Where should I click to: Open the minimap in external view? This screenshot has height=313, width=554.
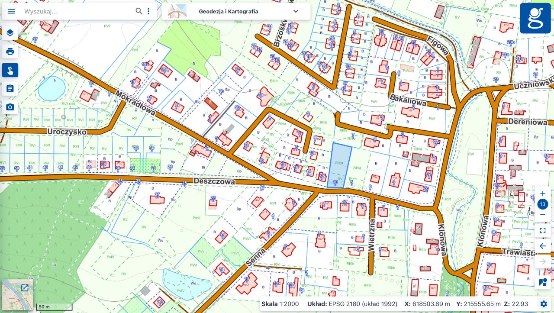pyautogui.click(x=25, y=287)
